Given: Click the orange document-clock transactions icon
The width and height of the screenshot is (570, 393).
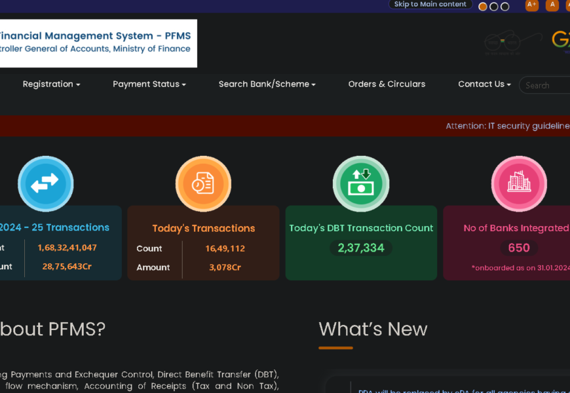Looking at the screenshot, I should [x=203, y=184].
